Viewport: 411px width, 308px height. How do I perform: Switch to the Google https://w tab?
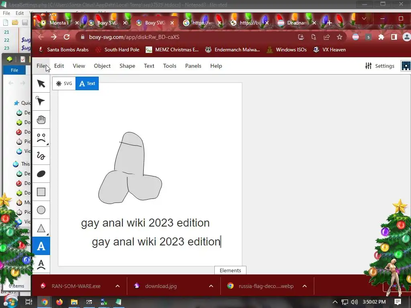[202, 23]
